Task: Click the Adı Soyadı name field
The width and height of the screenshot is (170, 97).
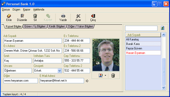Action: (33, 41)
